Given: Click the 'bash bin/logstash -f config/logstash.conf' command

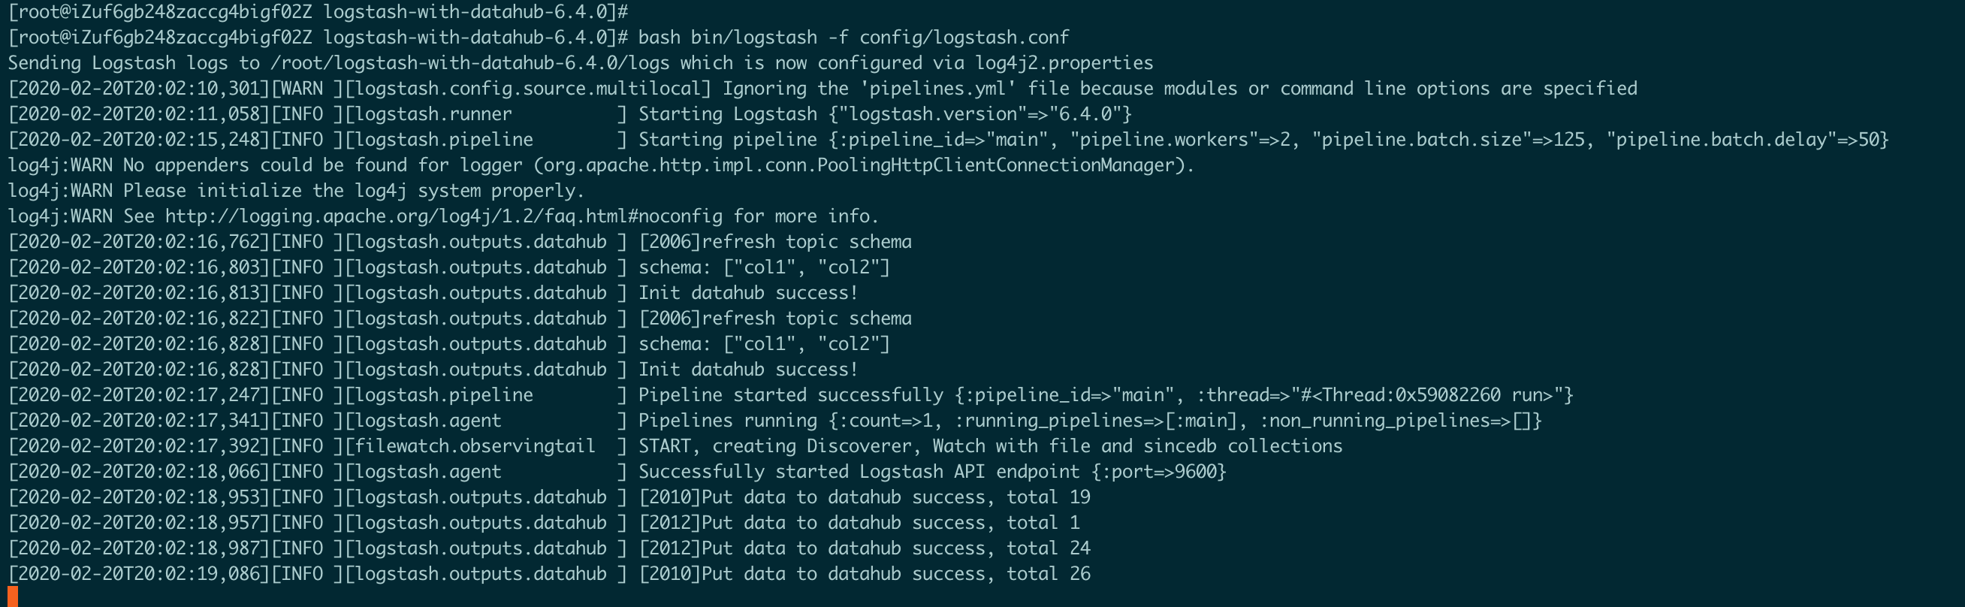Looking at the screenshot, I should 853,38.
